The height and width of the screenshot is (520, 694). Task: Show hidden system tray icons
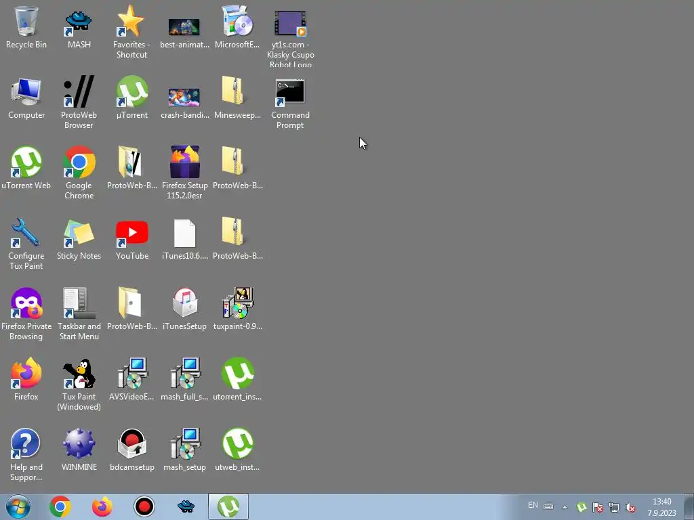pos(565,507)
